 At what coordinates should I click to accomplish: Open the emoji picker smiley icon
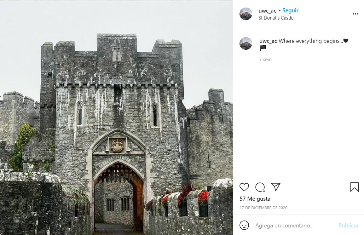[x=244, y=225]
